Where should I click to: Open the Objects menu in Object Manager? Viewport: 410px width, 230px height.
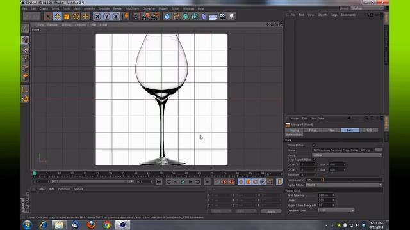tap(323, 15)
